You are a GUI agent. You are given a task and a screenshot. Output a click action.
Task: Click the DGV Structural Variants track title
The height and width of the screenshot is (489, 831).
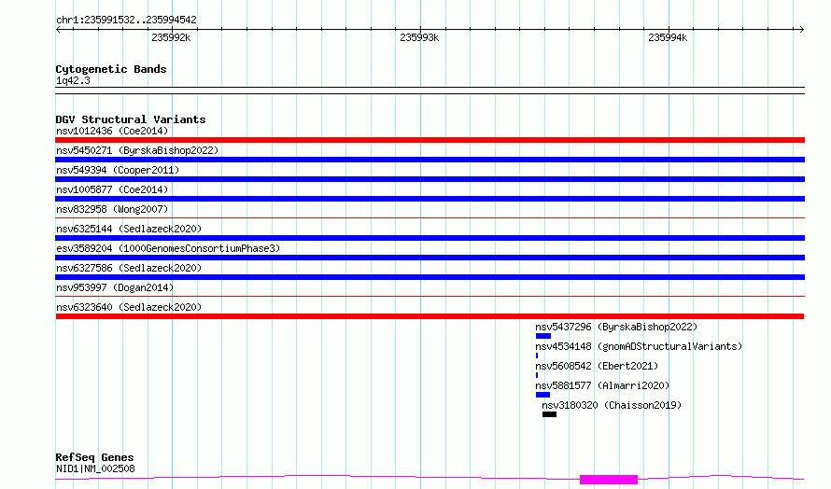(131, 119)
